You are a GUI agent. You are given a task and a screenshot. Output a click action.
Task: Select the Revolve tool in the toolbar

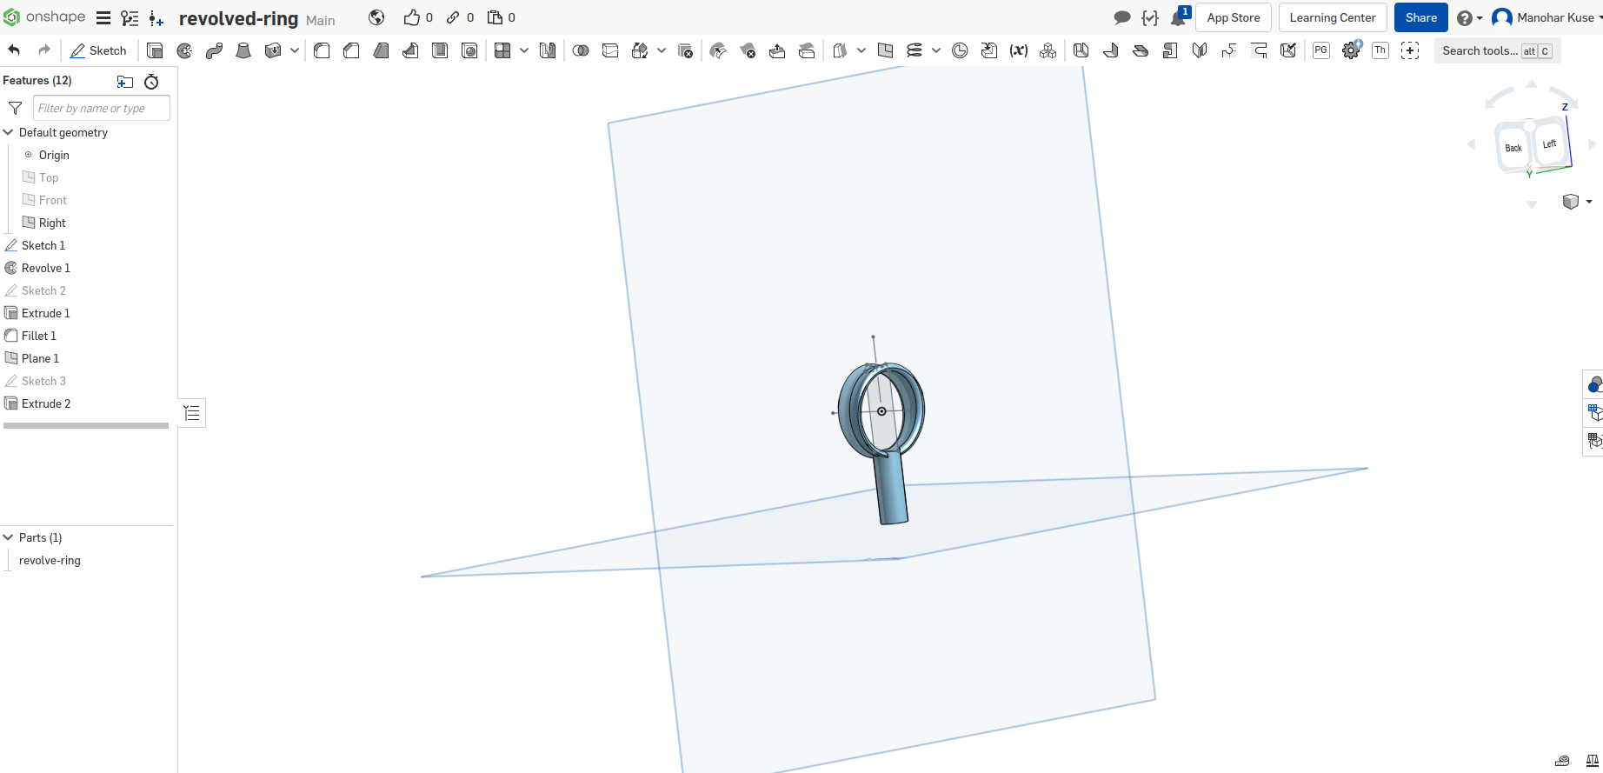tap(184, 50)
